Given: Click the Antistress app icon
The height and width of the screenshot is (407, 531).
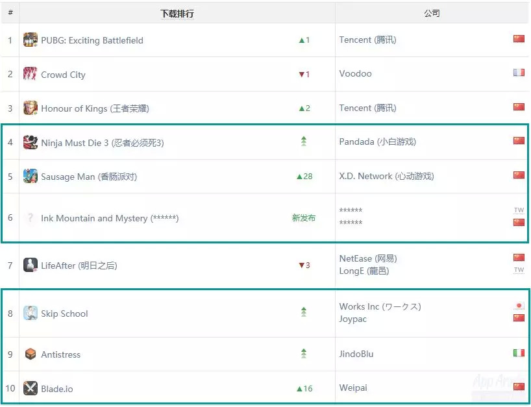Looking at the screenshot, I should click(x=31, y=354).
